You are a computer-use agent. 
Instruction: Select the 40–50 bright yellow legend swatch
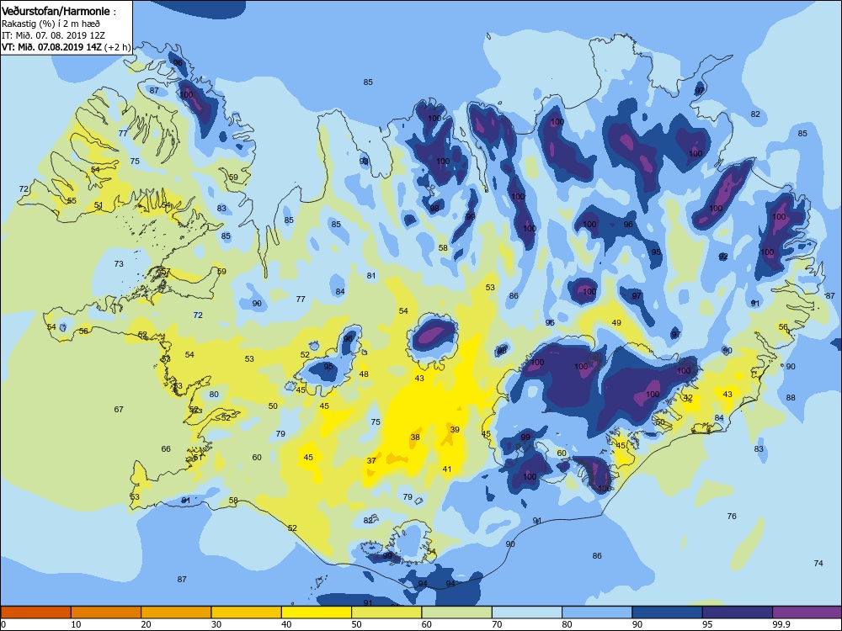coord(317,612)
